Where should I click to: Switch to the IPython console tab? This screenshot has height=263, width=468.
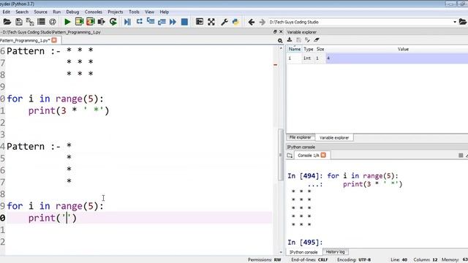point(303,252)
